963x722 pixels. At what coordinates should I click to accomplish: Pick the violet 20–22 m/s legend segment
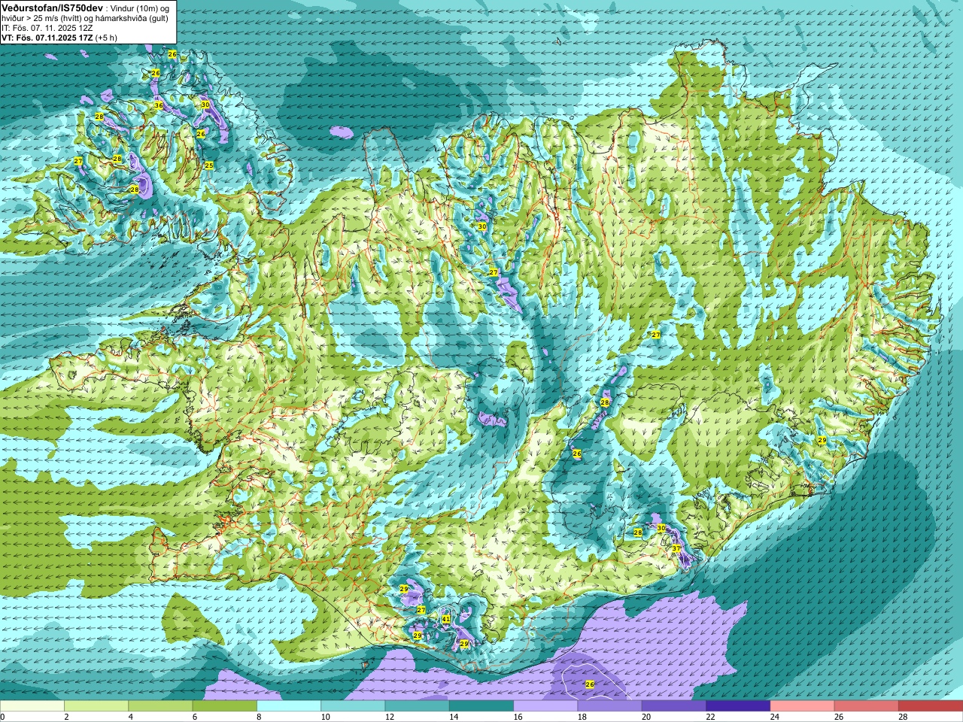pos(674,706)
